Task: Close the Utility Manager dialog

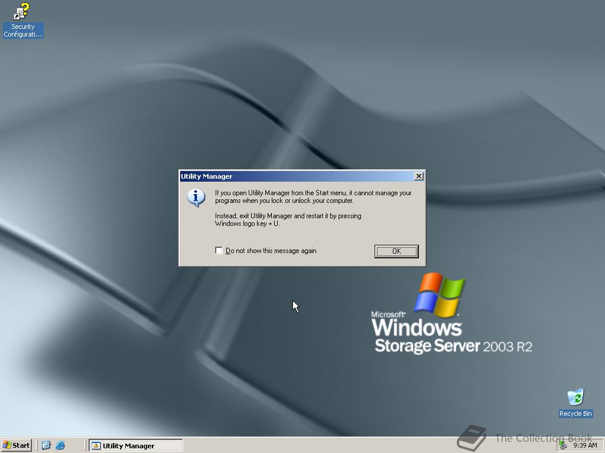Action: coord(419,176)
